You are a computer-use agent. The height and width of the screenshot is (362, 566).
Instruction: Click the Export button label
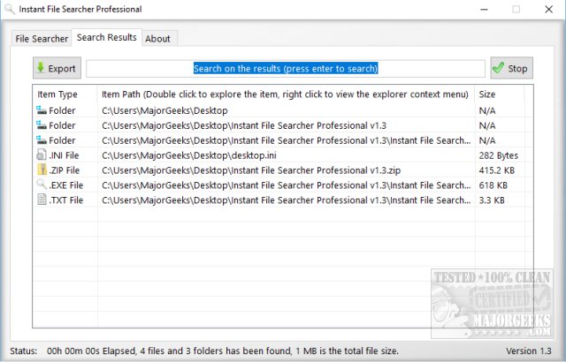[x=62, y=69]
